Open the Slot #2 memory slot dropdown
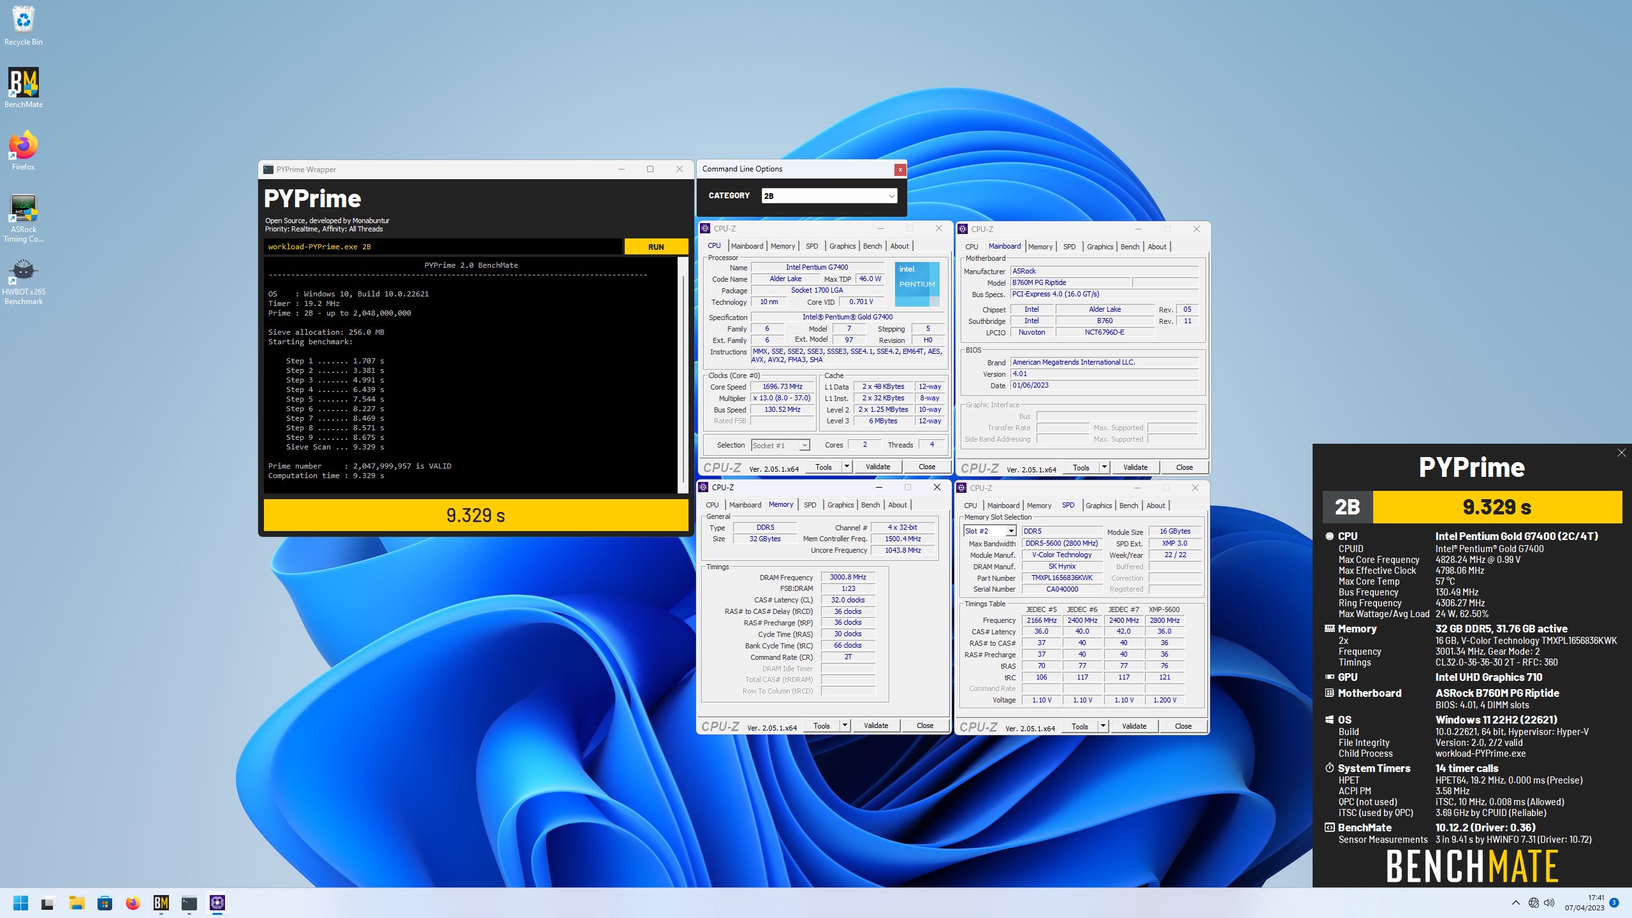This screenshot has height=918, width=1632. point(990,531)
